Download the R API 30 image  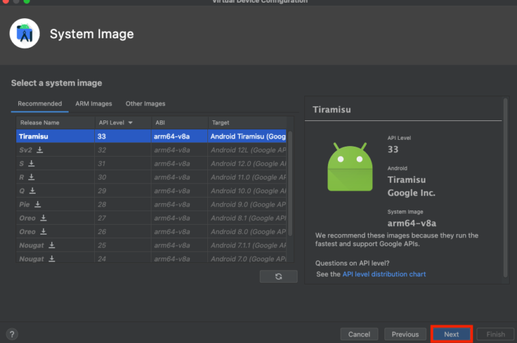pyautogui.click(x=32, y=178)
